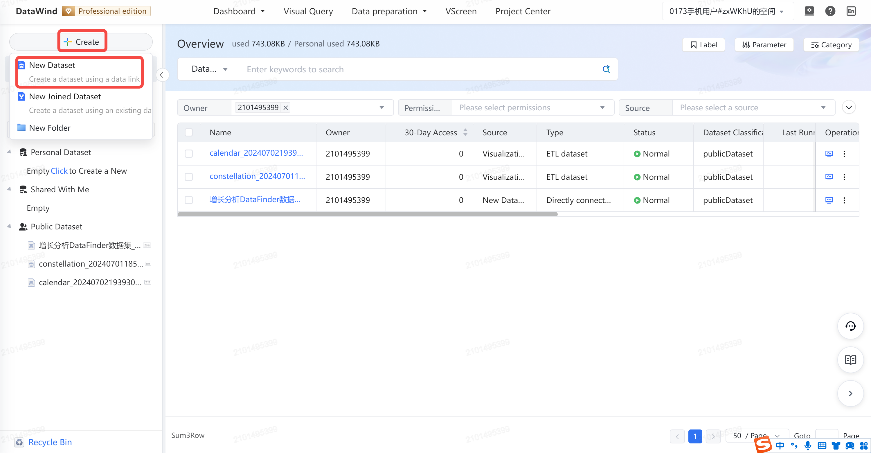
Task: Click the Sogou input method S icon
Action: [764, 444]
